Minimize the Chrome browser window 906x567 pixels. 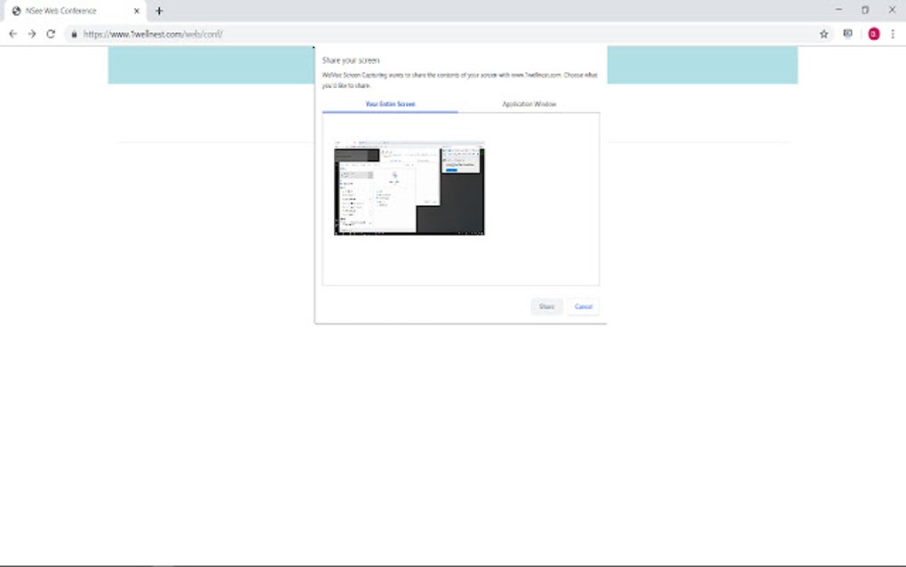[839, 10]
